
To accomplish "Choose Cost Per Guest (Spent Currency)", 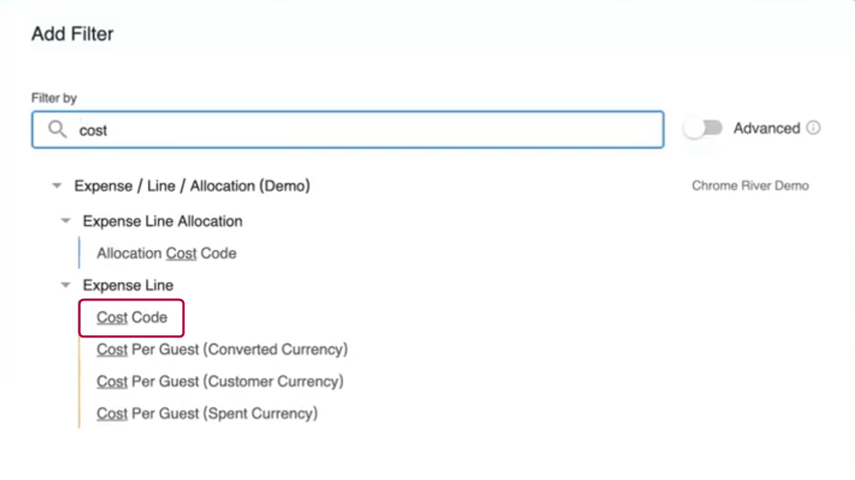I will [x=207, y=413].
